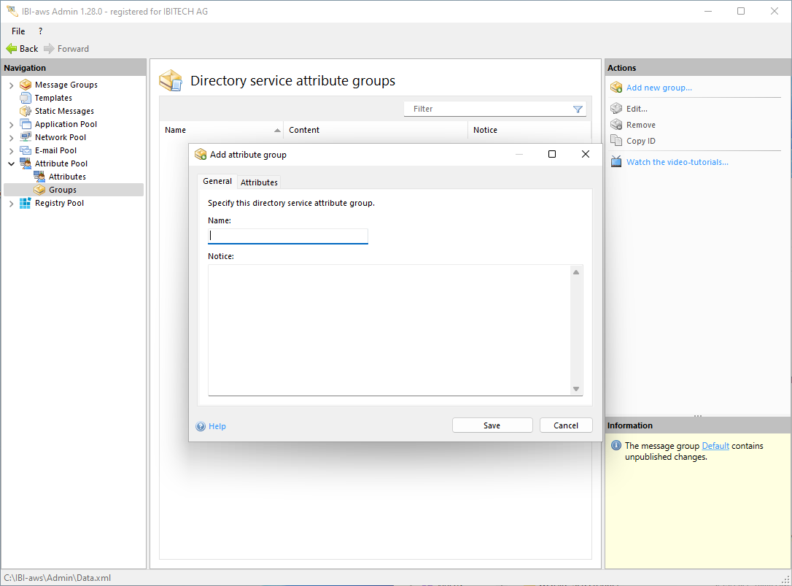Switch to the Attributes tab in dialog
Screen dimensions: 792x586
tap(259, 182)
